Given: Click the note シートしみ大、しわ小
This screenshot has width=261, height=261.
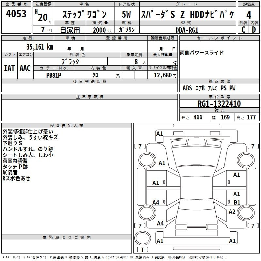Looking at the screenshot, I should (x=28, y=155).
